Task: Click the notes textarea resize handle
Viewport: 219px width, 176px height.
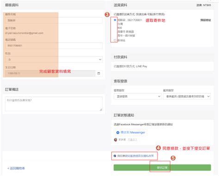Action: (101, 110)
